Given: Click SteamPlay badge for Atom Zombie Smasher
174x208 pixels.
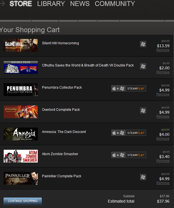Looking at the screenshot, I should [x=136, y=155].
